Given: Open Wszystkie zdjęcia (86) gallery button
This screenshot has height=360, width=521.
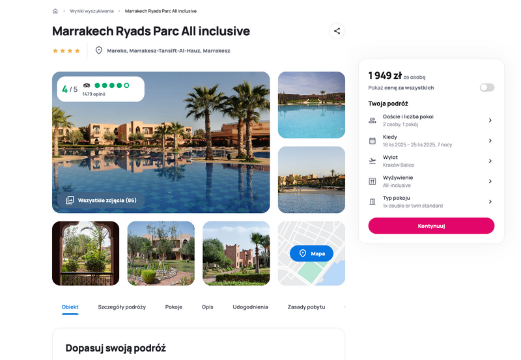Looking at the screenshot, I should (x=101, y=201).
